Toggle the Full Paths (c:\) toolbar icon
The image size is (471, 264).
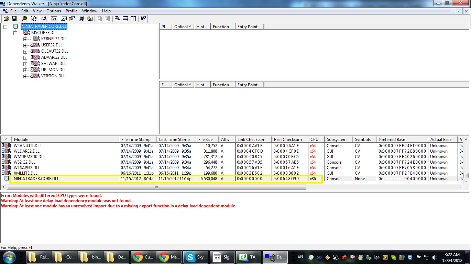coord(44,19)
